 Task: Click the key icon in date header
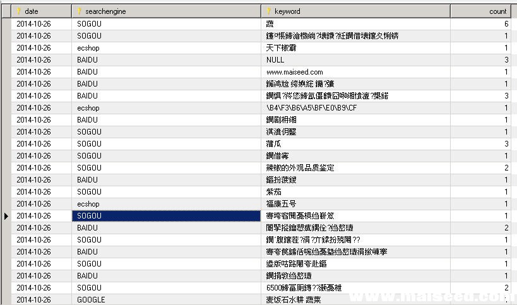coord(19,11)
